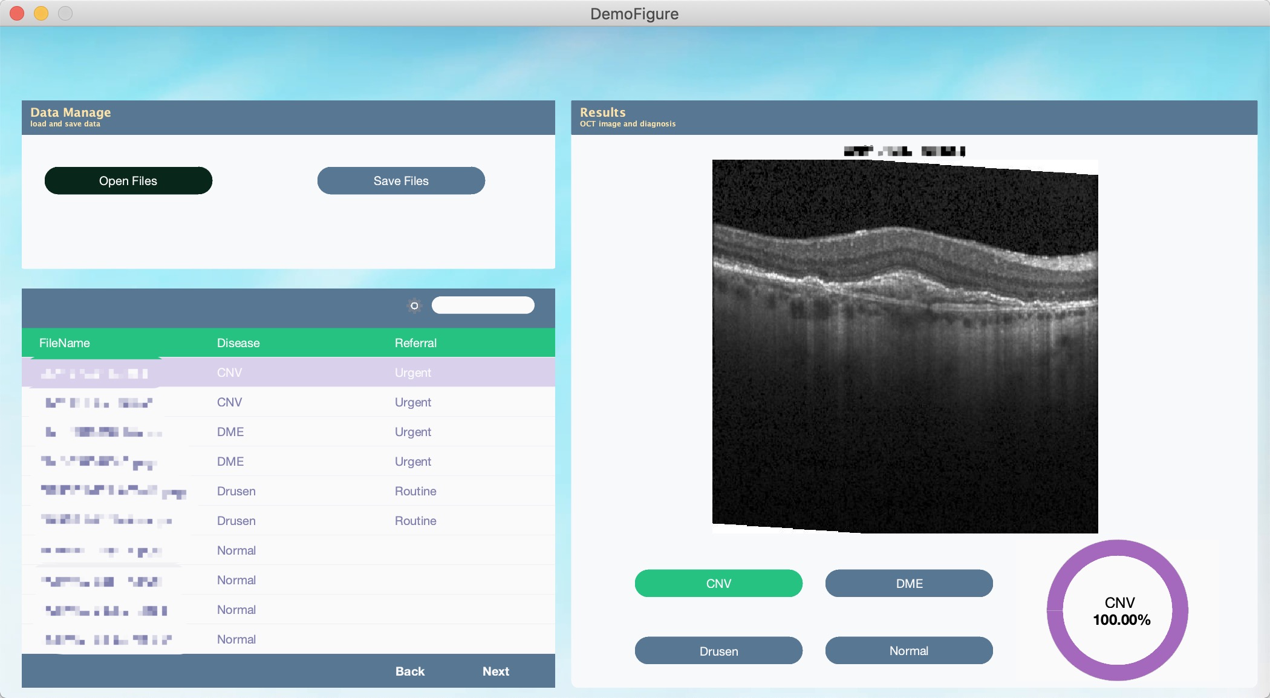Click the Referral column header
Image resolution: width=1270 pixels, height=698 pixels.
(x=415, y=343)
